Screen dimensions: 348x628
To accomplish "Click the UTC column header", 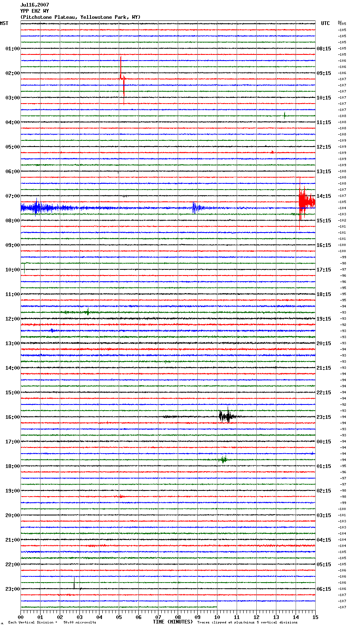I will point(325,23).
